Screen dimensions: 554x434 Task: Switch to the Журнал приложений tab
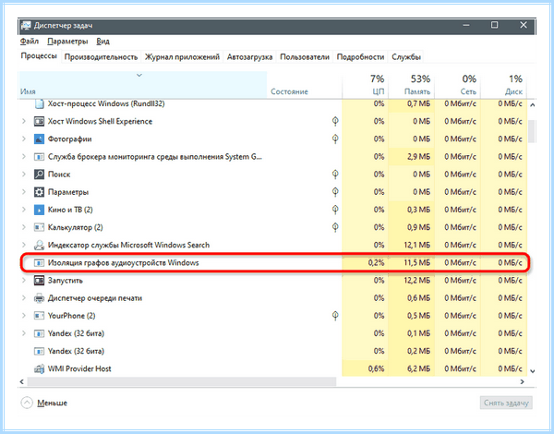[182, 57]
